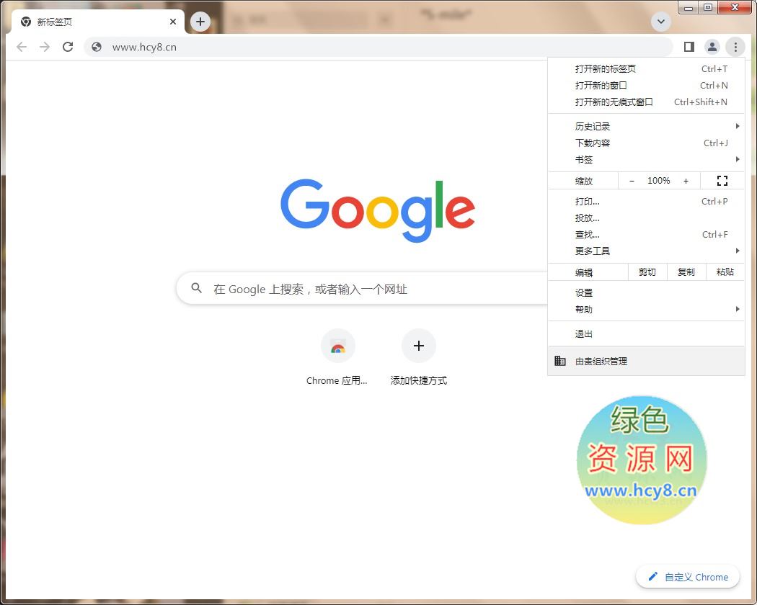Increase zoom with plus button

point(686,181)
